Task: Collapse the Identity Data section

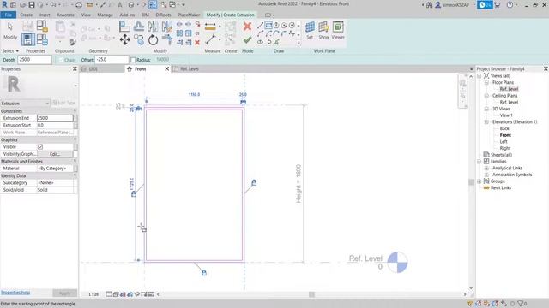Action: [75, 175]
